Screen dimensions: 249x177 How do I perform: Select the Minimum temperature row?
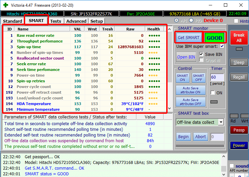point(84,109)
